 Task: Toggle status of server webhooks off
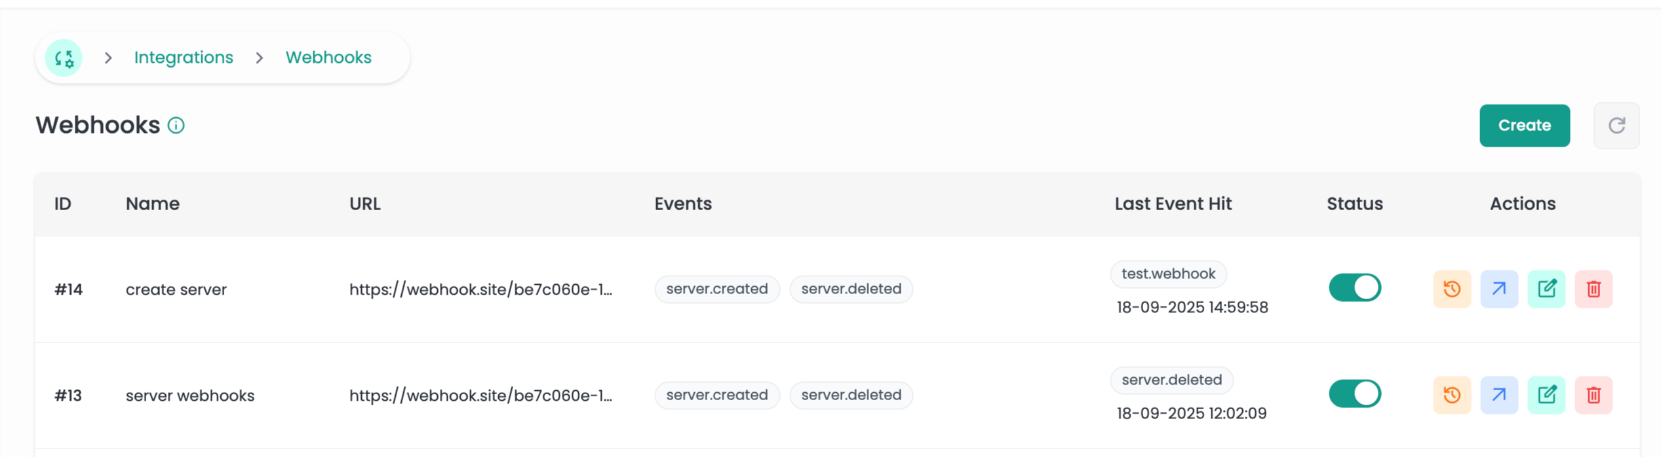click(x=1354, y=394)
